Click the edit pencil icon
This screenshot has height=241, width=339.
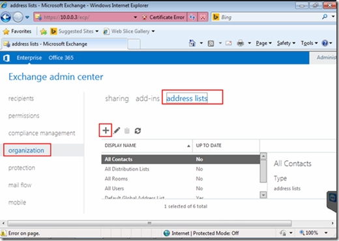(117, 130)
